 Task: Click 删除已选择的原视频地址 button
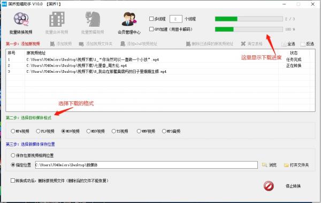pyautogui.click(x=210, y=44)
